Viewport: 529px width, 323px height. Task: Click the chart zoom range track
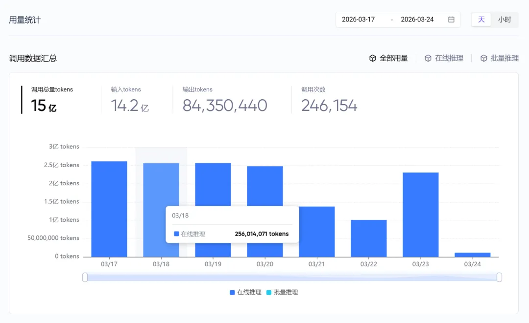click(292, 277)
